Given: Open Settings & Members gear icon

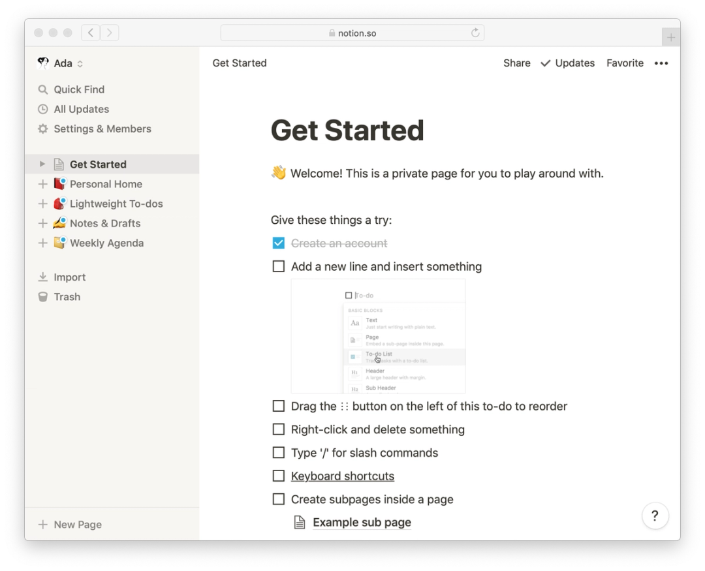Looking at the screenshot, I should (42, 129).
